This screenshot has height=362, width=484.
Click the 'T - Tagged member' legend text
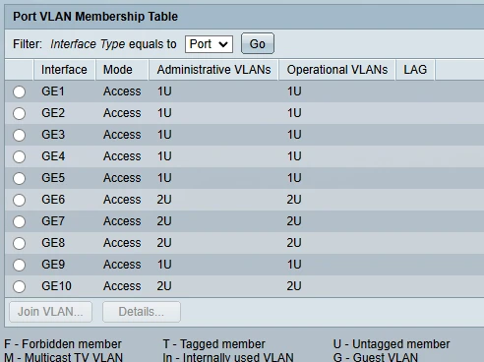[213, 344]
